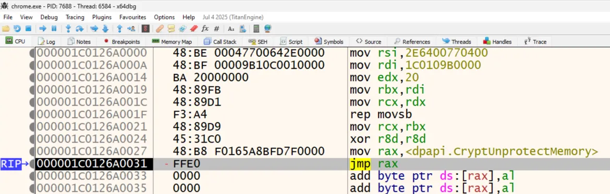Open the Help menu
This screenshot has width=610, height=194.
click(189, 17)
